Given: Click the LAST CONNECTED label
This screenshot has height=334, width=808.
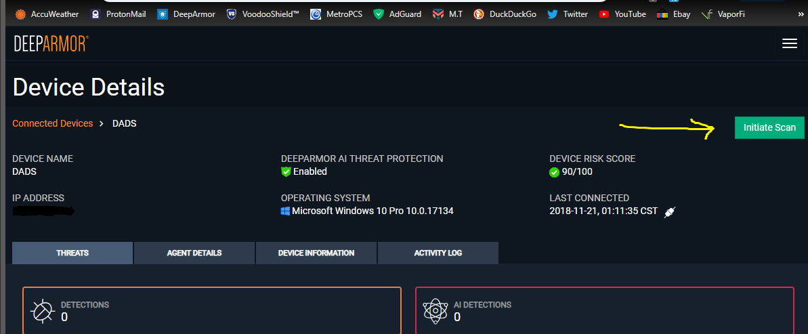Looking at the screenshot, I should [589, 198].
